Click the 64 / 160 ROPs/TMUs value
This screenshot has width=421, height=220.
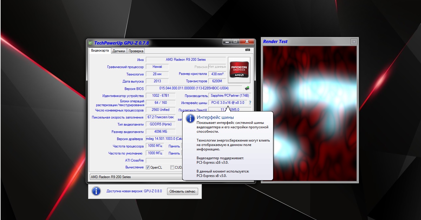click(x=161, y=103)
